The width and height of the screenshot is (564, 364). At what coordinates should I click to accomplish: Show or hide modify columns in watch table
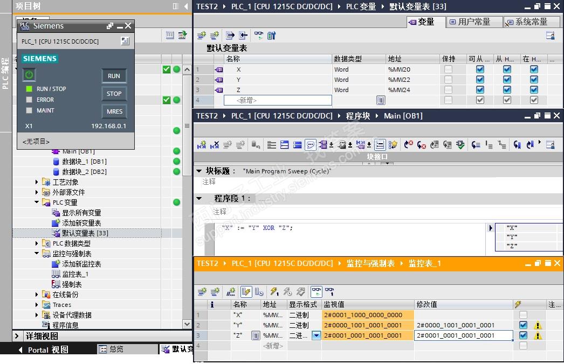(x=246, y=292)
